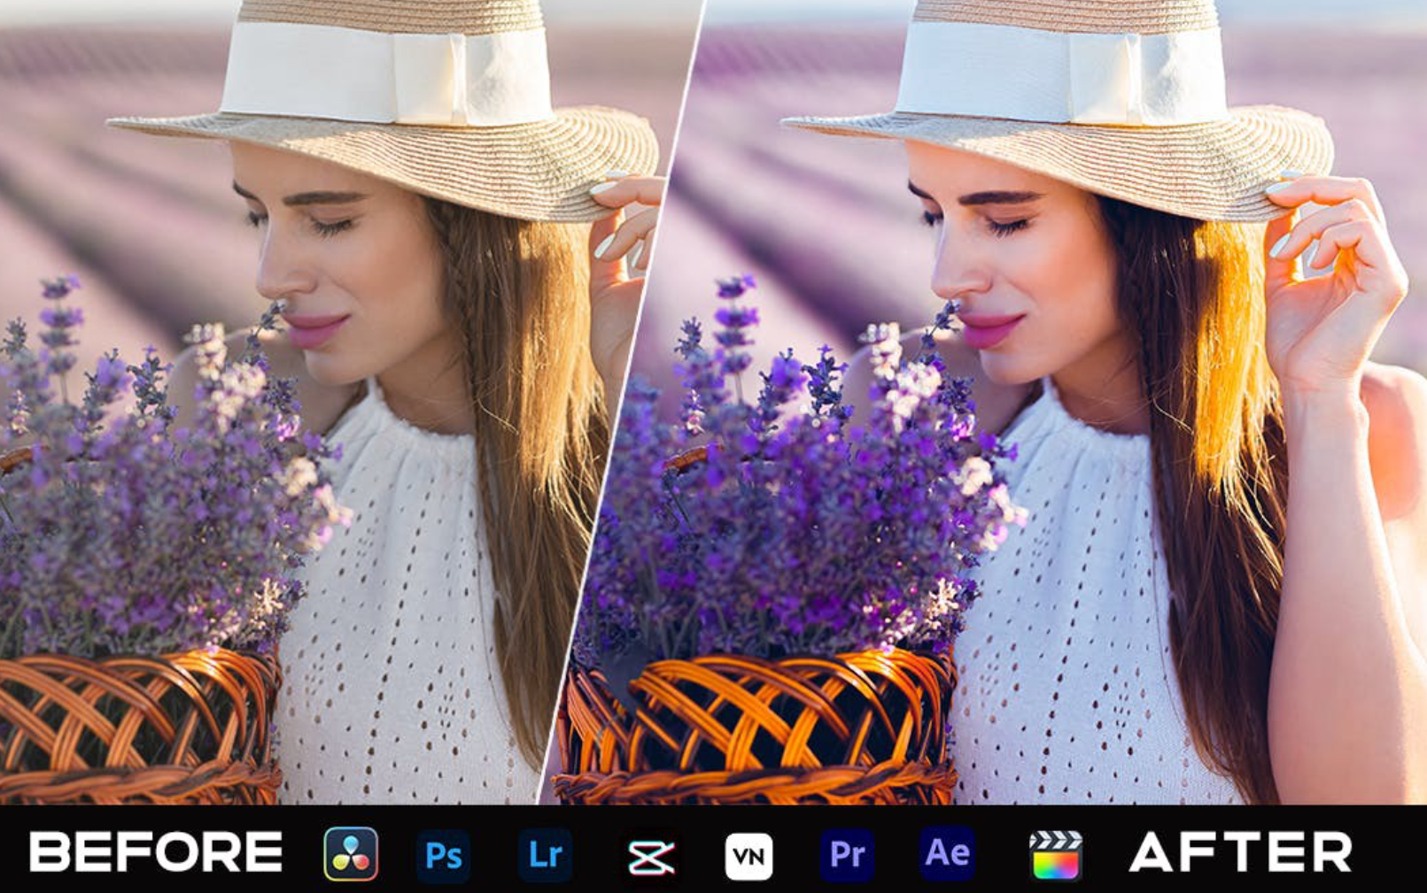Viewport: 1427px width, 893px height.
Task: Click the Premiere Pro Pr icon
Action: pos(847,854)
